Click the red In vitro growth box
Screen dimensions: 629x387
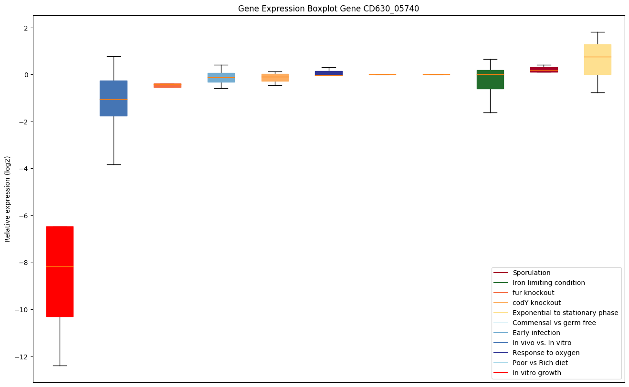pos(60,271)
